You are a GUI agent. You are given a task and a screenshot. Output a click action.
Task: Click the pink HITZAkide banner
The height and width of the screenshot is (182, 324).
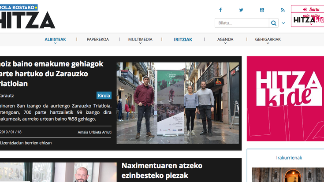(285, 99)
